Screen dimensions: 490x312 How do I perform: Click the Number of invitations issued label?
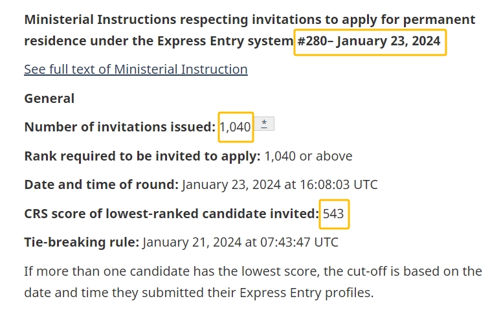tap(119, 127)
